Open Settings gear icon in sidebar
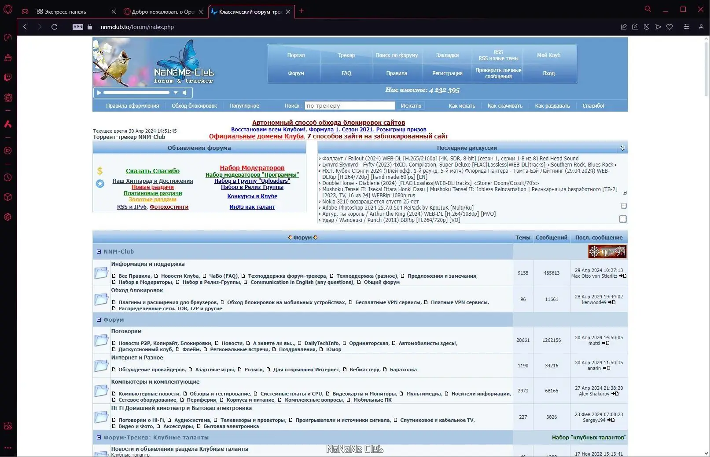710x457 pixels. click(x=7, y=217)
